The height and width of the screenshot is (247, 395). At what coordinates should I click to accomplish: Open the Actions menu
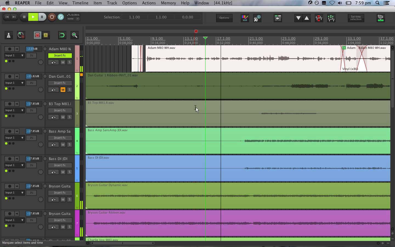[x=149, y=3]
